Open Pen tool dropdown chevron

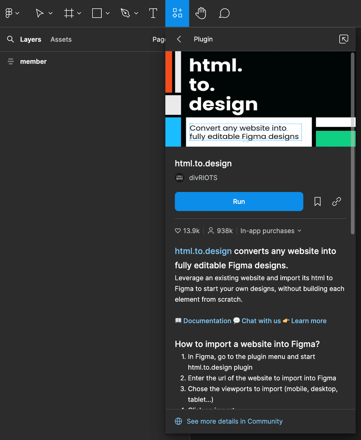136,13
